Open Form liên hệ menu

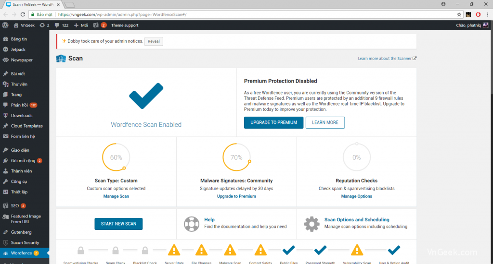click(25, 136)
